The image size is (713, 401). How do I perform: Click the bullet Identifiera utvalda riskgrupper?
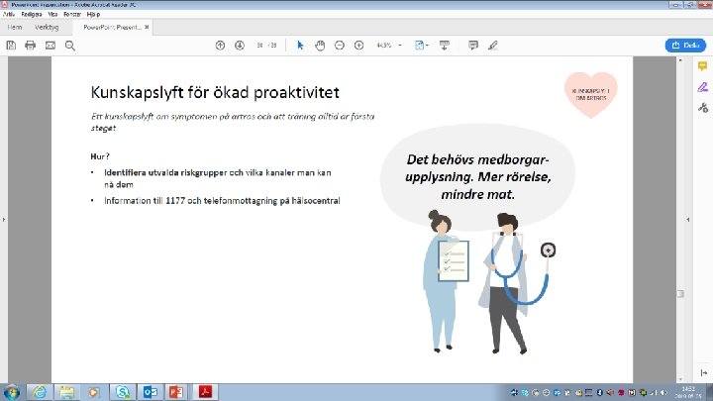(x=217, y=178)
